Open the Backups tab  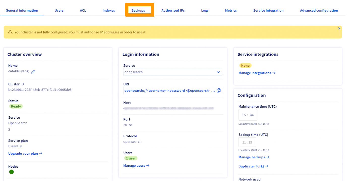click(x=138, y=11)
